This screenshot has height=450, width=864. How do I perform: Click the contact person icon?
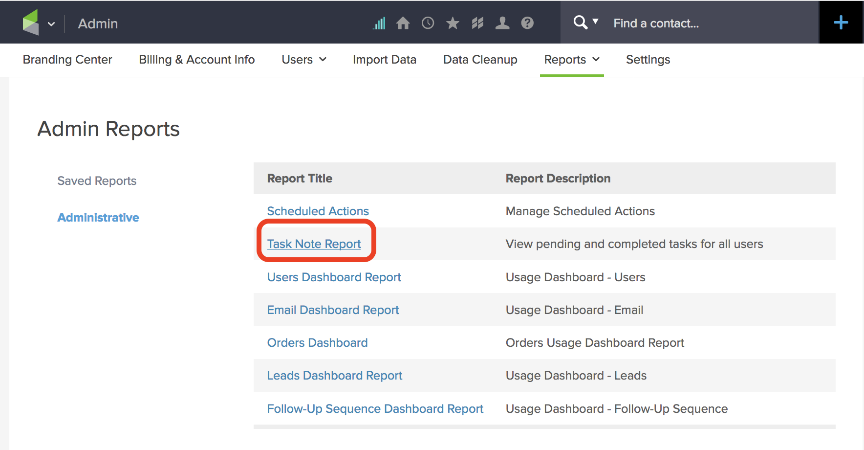[502, 22]
